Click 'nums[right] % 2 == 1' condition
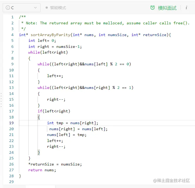Image resolution: width=195 pixels, height=188 pixels. 108,88
